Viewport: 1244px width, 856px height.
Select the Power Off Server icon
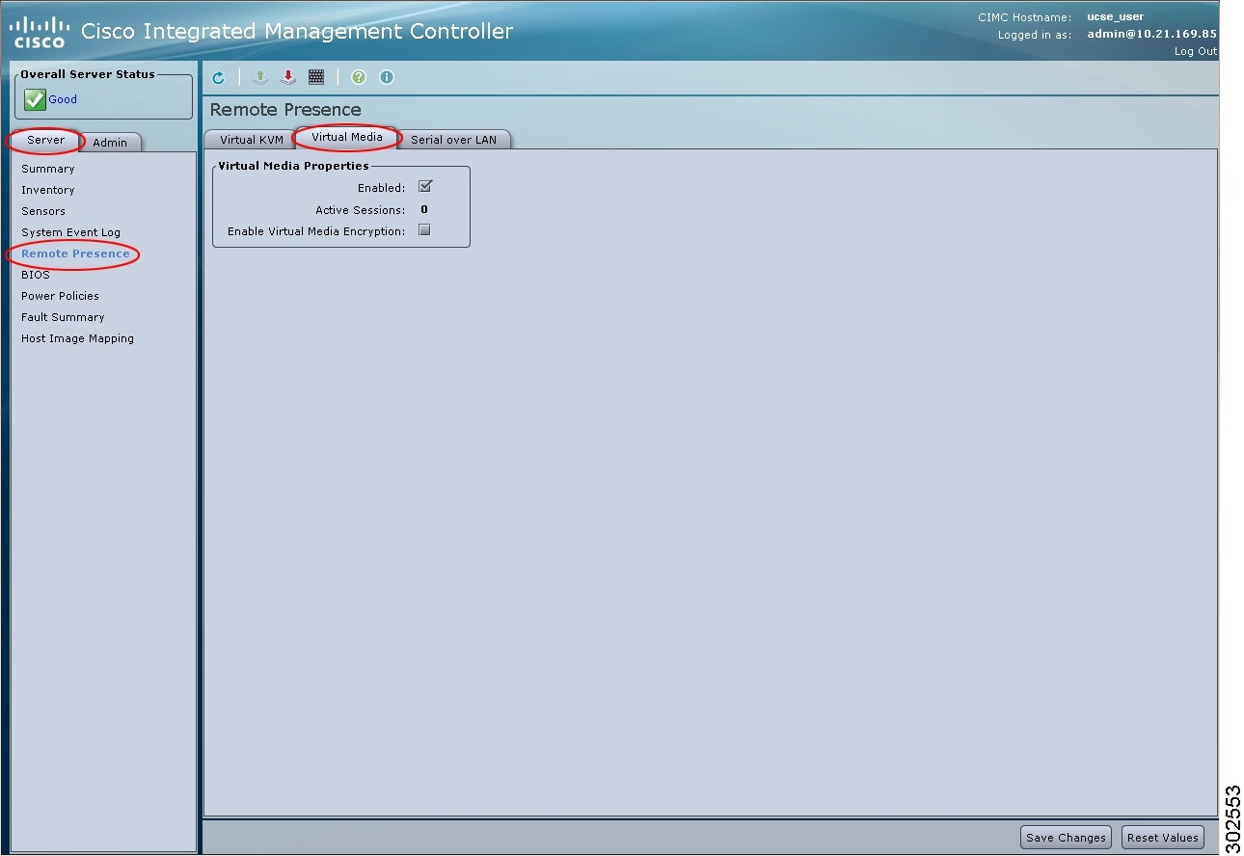(x=287, y=77)
